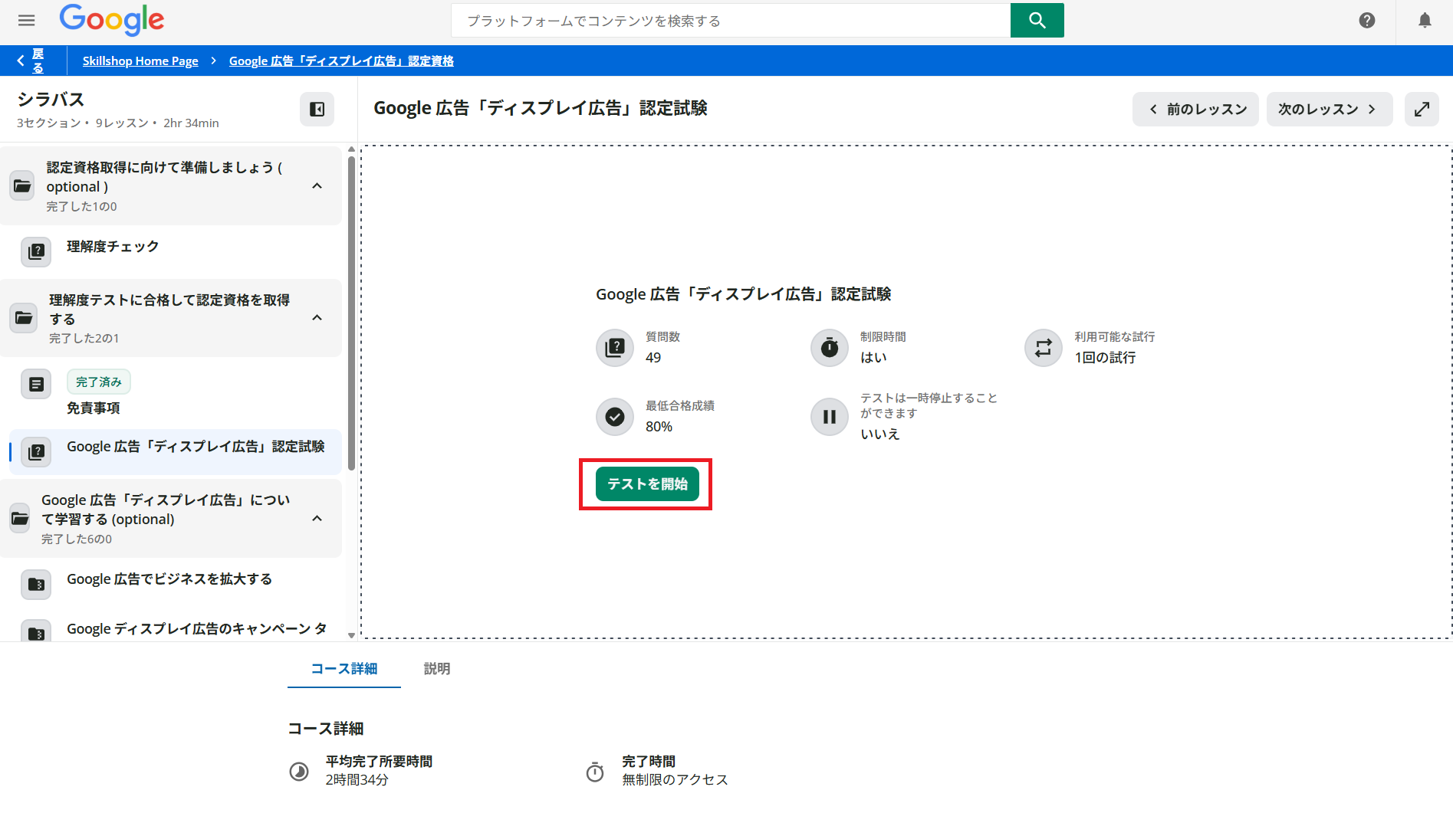Click 1回の試行 attempts value
Screen dimensions: 1453x813
pyautogui.click(x=1105, y=358)
